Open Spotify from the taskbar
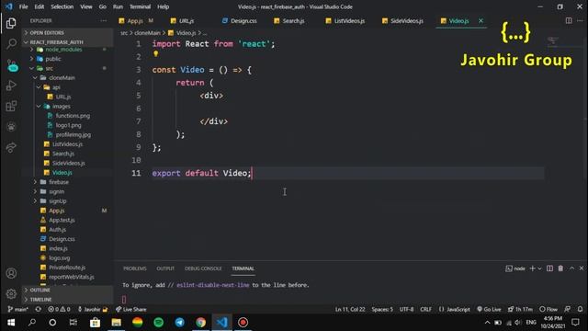The height and width of the screenshot is (331, 588). (x=159, y=323)
